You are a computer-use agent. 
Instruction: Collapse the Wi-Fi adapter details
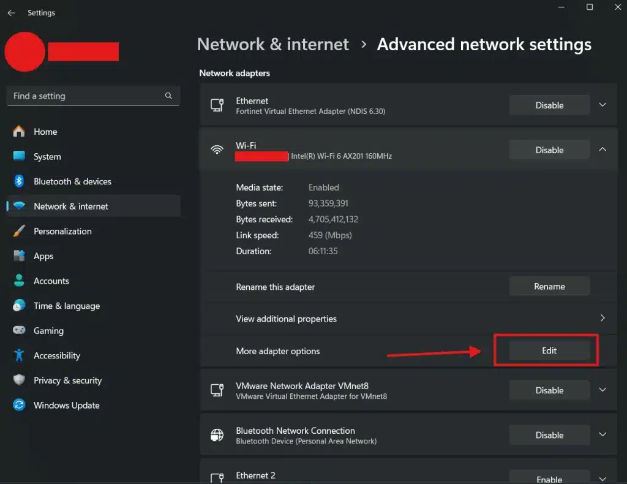pos(603,149)
